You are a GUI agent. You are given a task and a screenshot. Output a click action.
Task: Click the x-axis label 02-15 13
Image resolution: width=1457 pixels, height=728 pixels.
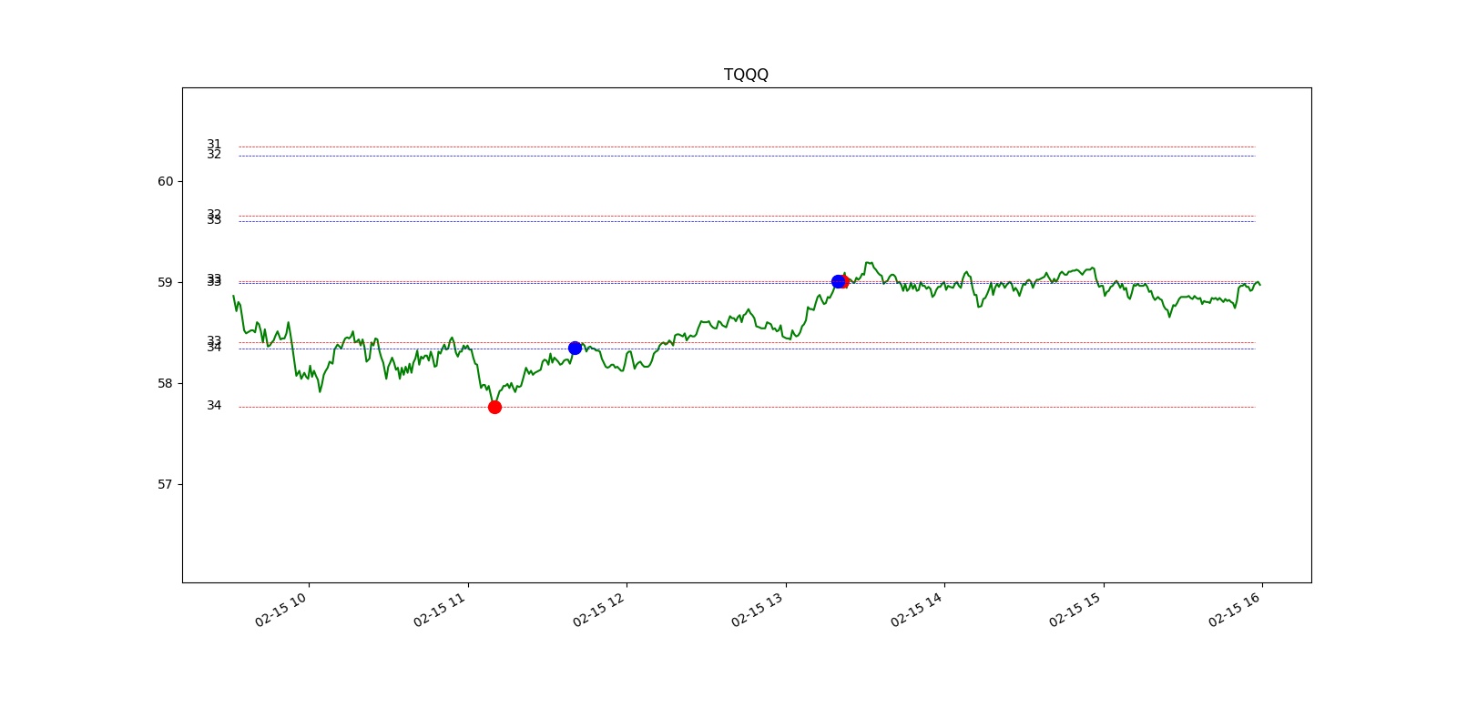(x=757, y=609)
